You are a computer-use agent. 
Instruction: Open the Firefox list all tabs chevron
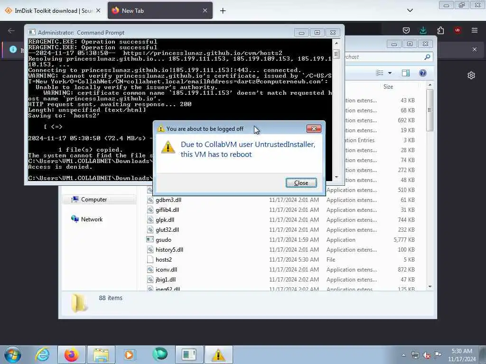coord(410,10)
